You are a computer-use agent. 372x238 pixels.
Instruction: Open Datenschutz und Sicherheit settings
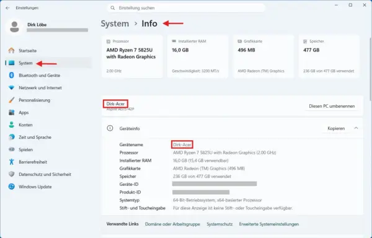48,174
